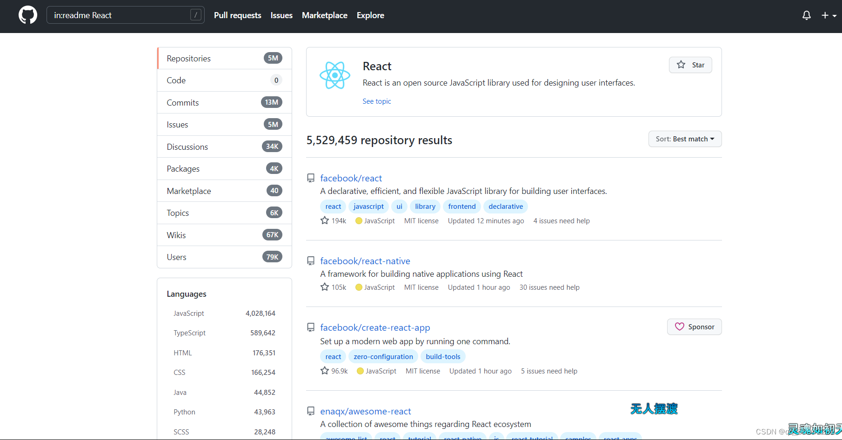Select Users filter in sidebar
The height and width of the screenshot is (440, 842).
pos(225,257)
